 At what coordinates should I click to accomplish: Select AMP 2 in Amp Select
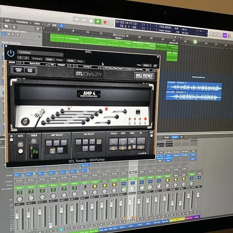(x=56, y=142)
